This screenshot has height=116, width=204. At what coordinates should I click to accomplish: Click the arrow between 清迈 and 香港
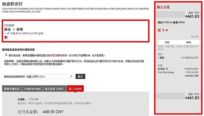coord(14,29)
